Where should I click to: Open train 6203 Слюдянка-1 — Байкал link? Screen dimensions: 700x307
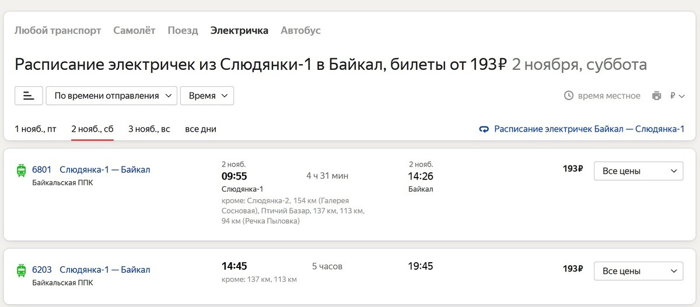click(104, 270)
